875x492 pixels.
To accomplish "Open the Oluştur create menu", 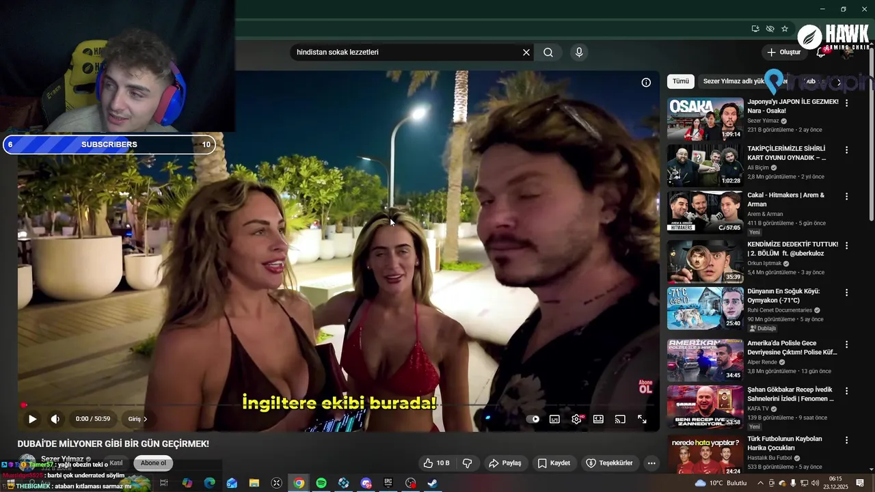I will (x=783, y=52).
